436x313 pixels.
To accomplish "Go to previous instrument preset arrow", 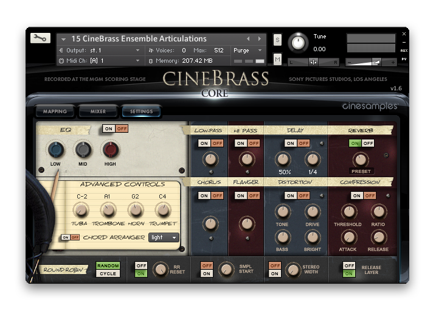I will [x=248, y=39].
